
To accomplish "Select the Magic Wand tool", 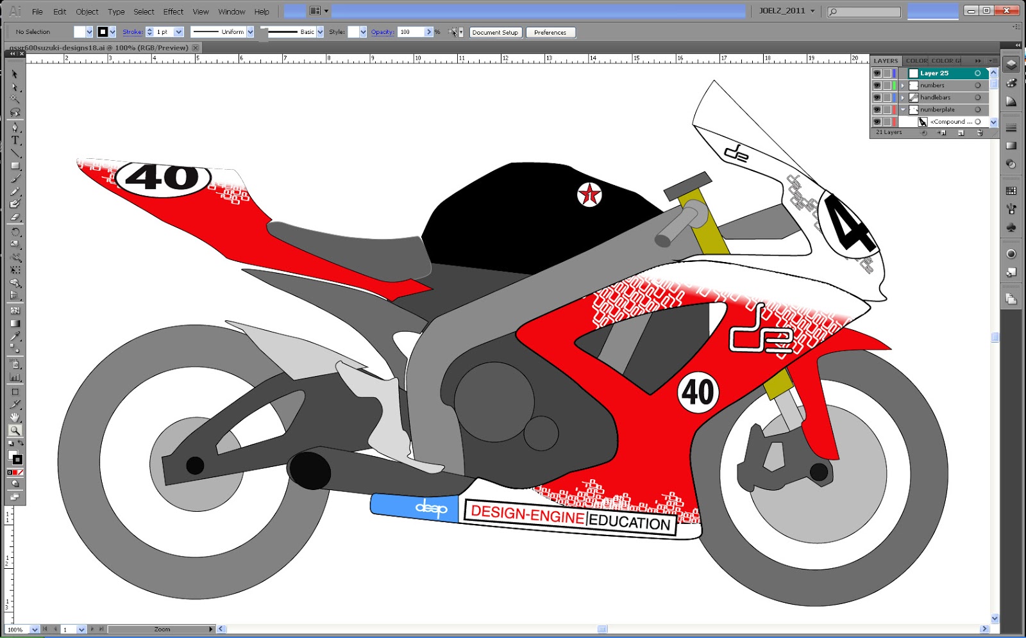I will (x=15, y=100).
